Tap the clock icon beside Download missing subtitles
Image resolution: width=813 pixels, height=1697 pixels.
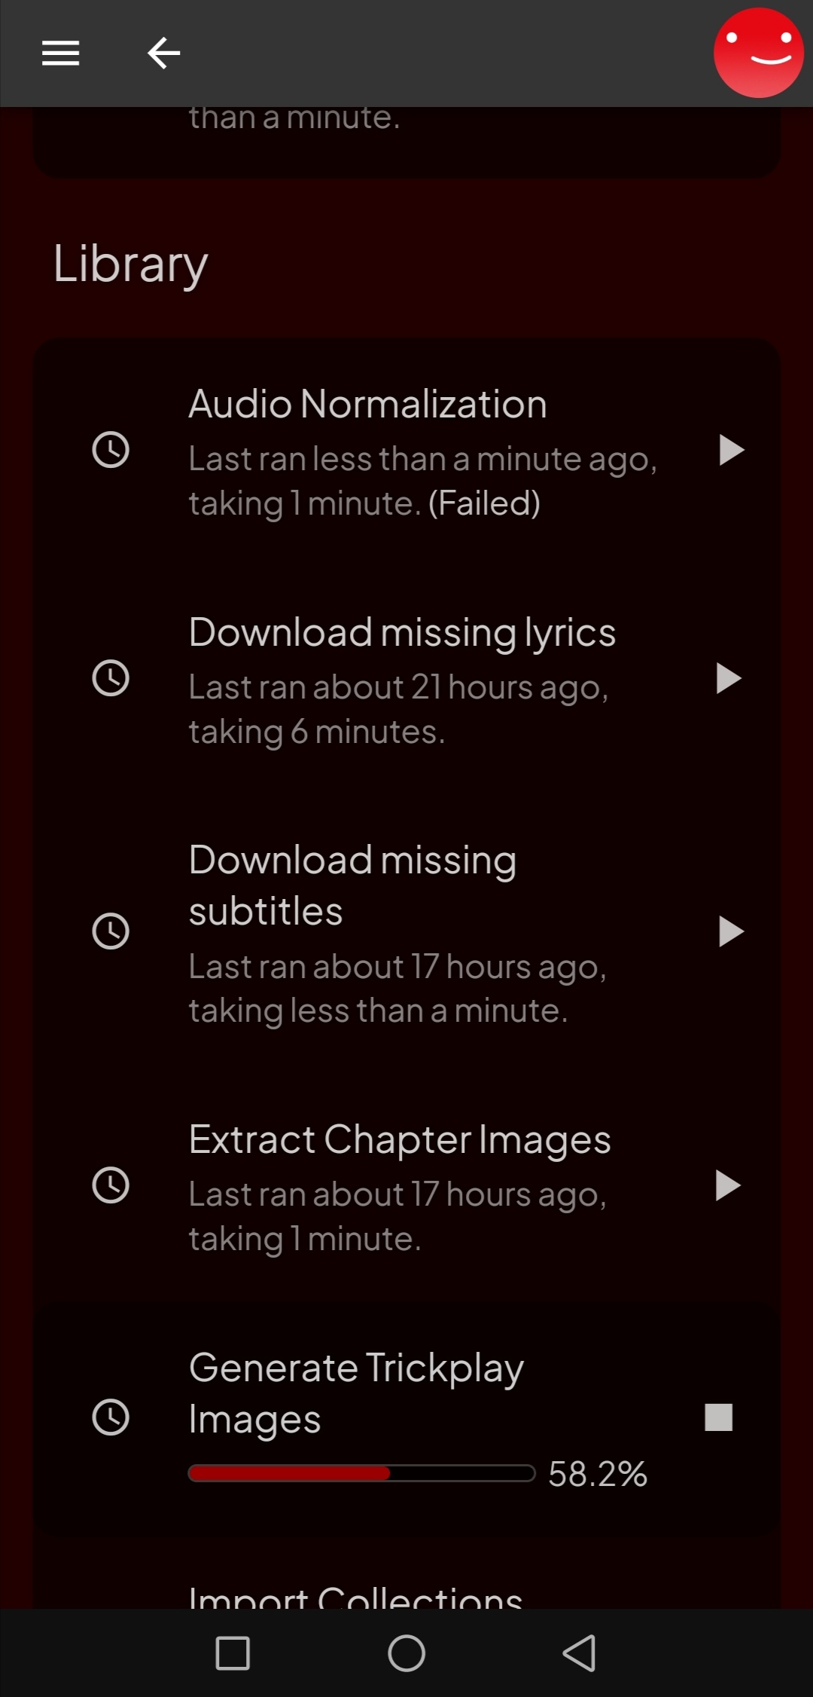[x=111, y=932]
